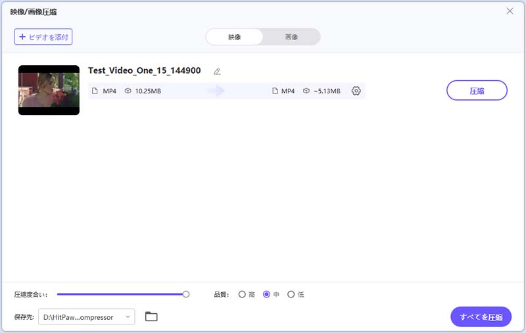Select the 高 quality radio button

[242, 294]
